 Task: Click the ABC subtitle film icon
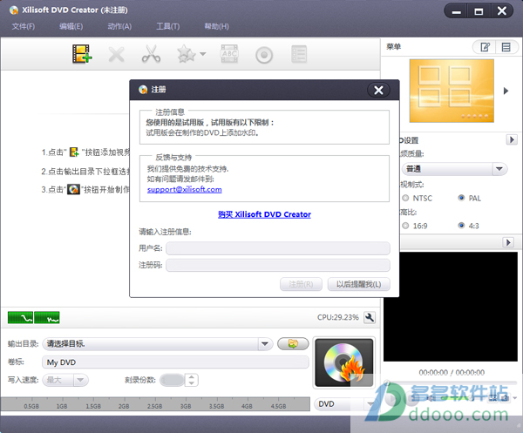[x=229, y=54]
